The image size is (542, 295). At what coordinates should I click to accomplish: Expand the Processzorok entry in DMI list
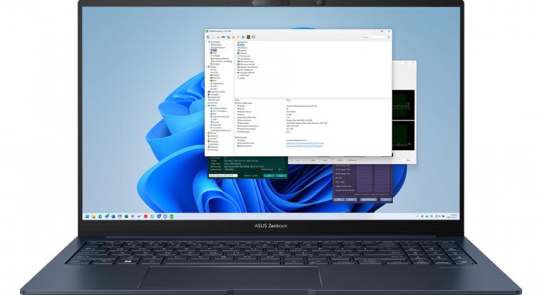[236, 56]
